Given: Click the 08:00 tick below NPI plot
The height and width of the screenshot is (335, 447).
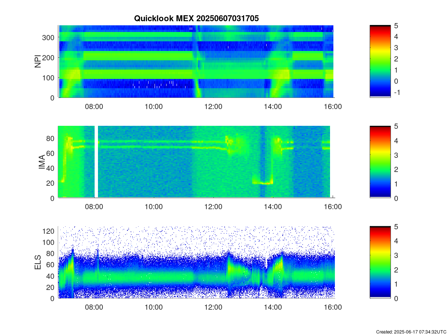Looking at the screenshot, I should 94,106.
